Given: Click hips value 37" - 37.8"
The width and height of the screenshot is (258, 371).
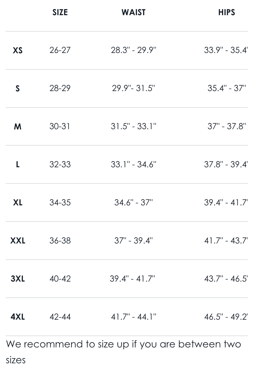Looking at the screenshot, I should pos(227,127).
